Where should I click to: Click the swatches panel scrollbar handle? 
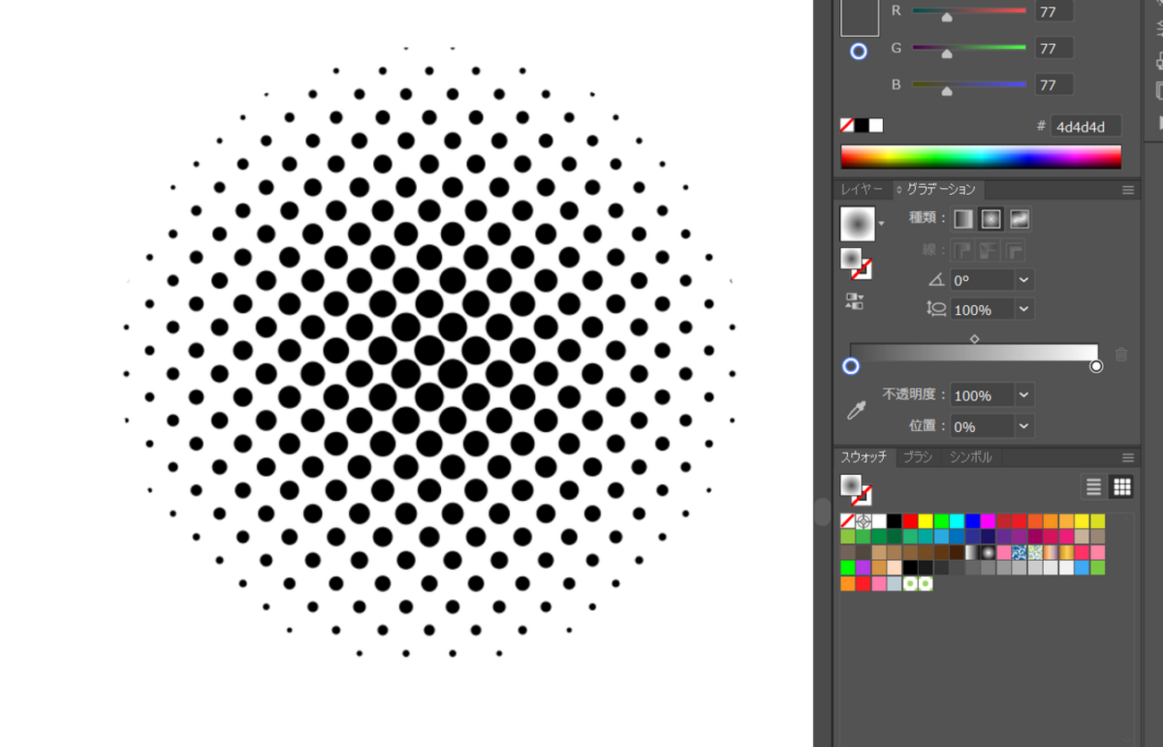point(822,512)
